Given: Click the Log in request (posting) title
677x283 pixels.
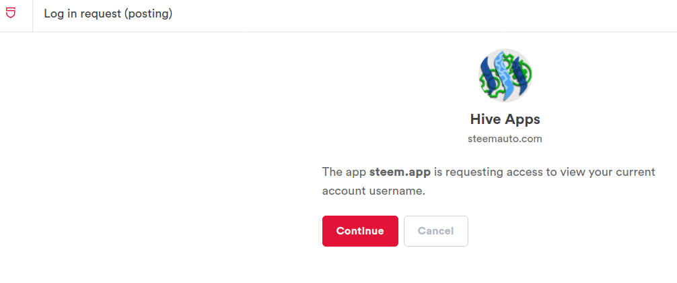Looking at the screenshot, I should [108, 14].
